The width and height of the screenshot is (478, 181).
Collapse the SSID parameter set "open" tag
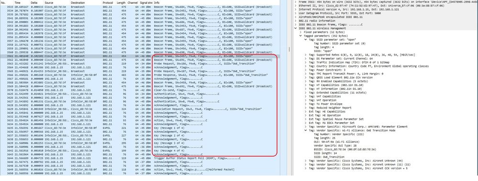coord(306,40)
